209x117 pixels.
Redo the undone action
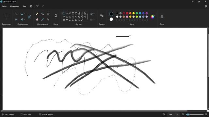click(x=43, y=6)
